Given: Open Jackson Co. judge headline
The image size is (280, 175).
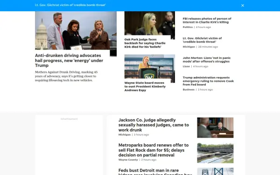Looking at the screenshot, I should [154, 125].
